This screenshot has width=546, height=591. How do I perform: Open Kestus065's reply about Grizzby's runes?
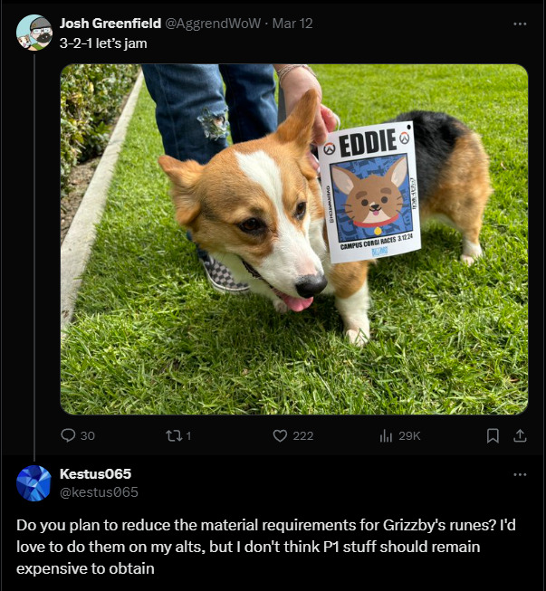coord(266,547)
